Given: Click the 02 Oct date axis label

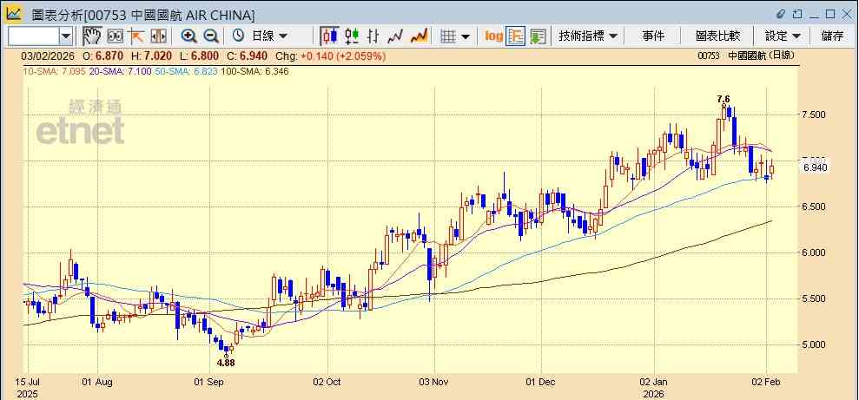Looking at the screenshot, I should (327, 382).
